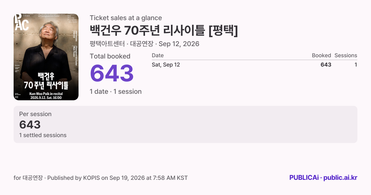Screen dimensions: 371x195
Task: Select the title 백건우 70주년 리사이틀 [평택]
Action: click(x=164, y=30)
